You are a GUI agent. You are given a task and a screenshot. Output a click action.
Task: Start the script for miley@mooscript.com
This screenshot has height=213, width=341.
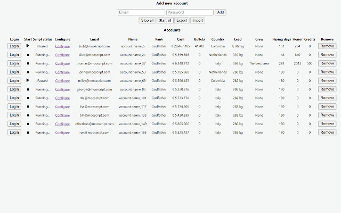pos(28,80)
